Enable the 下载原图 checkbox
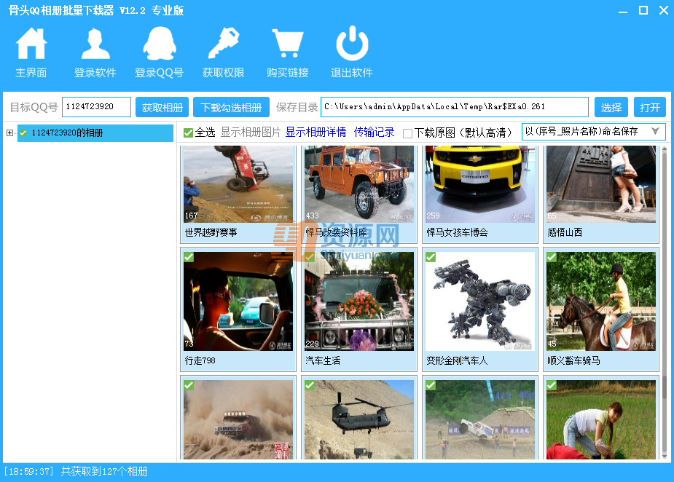674x482 pixels. [x=407, y=133]
